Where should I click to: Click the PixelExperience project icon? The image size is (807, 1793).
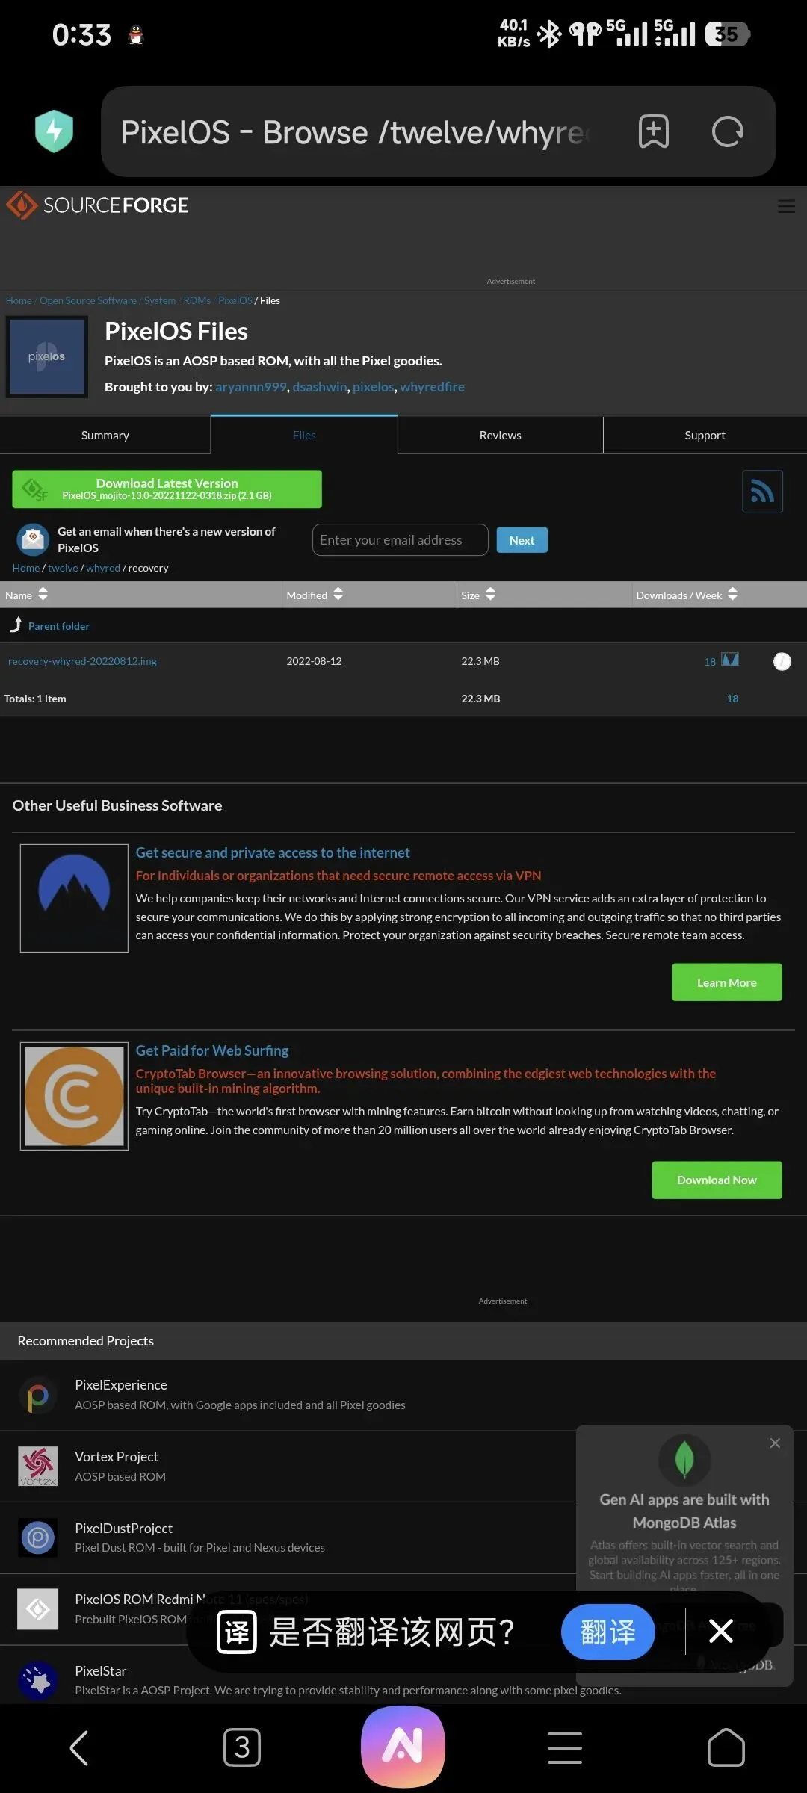(x=37, y=1395)
